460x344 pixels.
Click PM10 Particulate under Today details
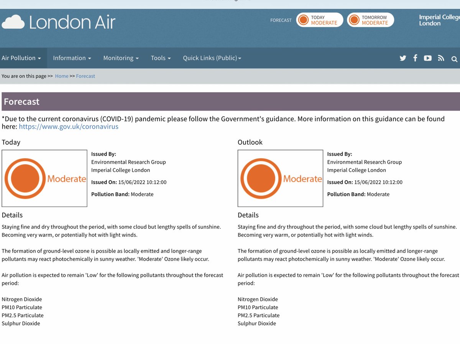pyautogui.click(x=22, y=307)
